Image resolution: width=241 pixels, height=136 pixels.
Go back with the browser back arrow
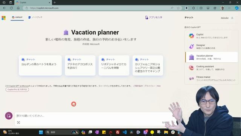tap(4, 8)
